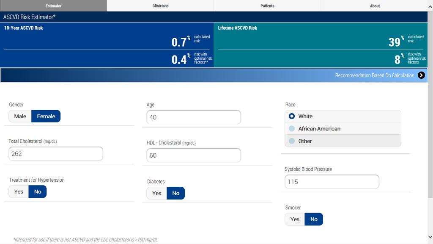Image resolution: width=433 pixels, height=244 pixels.
Task: Click the 10-Year ASCVD Risk heading
Action: pyautogui.click(x=24, y=28)
